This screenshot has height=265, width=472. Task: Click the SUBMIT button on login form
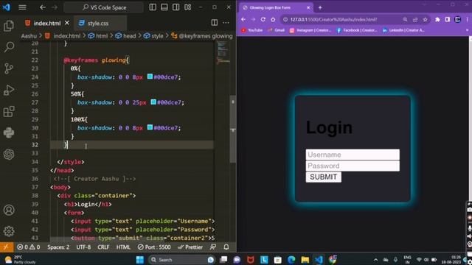pos(323,177)
